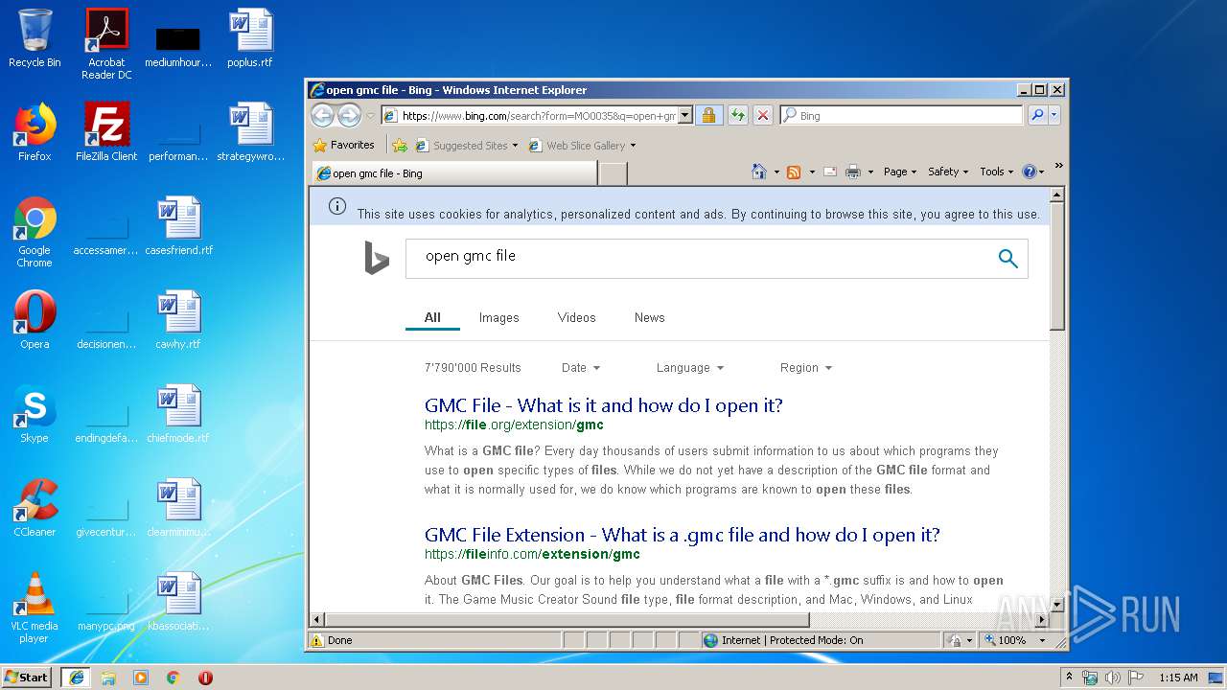The image size is (1227, 690).
Task: Expand the recent pages arrow beside Forward
Action: click(x=370, y=116)
